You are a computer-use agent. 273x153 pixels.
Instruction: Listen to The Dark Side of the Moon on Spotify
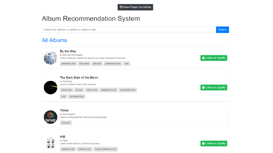coord(214,87)
